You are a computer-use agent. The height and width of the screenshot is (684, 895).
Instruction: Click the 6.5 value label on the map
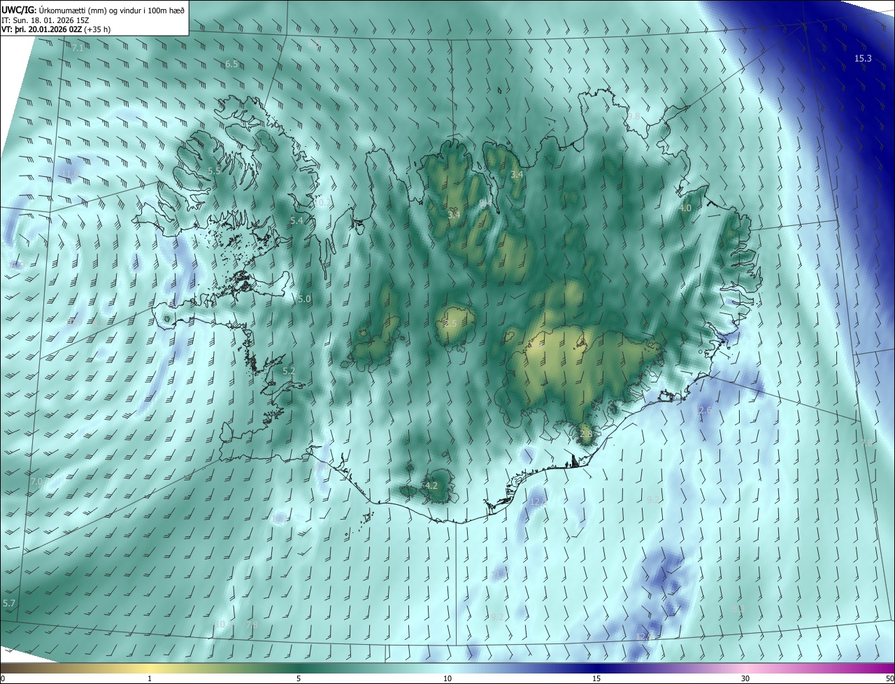coord(231,64)
